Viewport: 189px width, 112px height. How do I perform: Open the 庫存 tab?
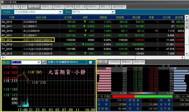coord(24,7)
